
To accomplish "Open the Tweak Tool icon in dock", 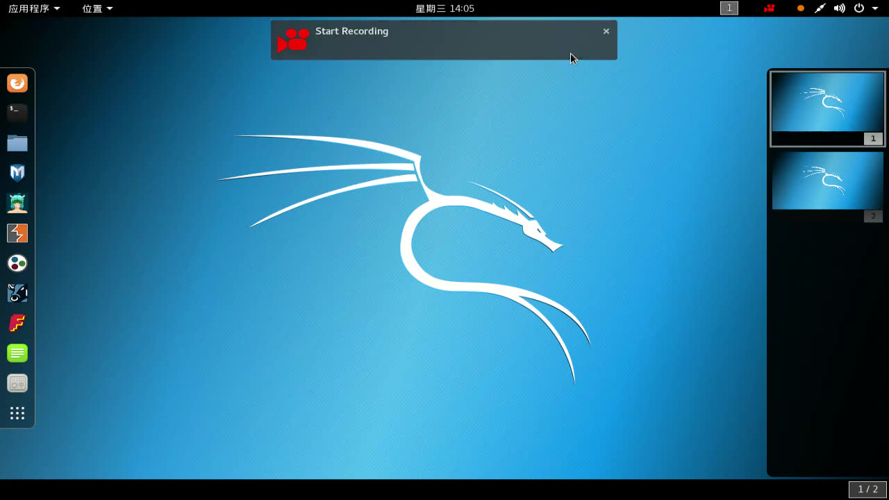I will tap(17, 383).
